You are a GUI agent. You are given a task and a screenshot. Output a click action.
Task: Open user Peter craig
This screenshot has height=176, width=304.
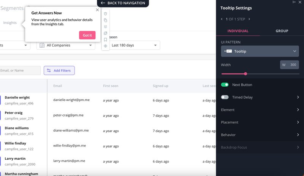coord(14,113)
